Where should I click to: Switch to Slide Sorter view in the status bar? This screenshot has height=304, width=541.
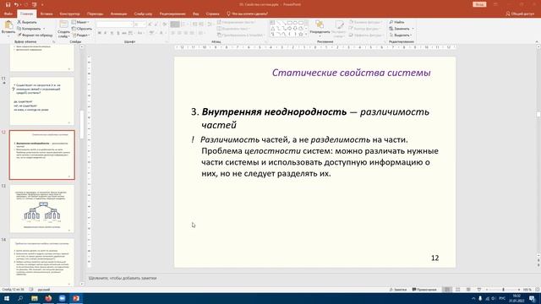458,290
